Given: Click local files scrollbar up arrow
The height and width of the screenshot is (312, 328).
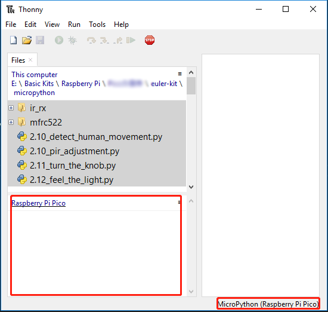Looking at the screenshot, I should point(191,72).
